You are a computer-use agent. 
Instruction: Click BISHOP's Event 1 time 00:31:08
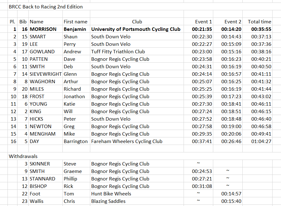202,186
